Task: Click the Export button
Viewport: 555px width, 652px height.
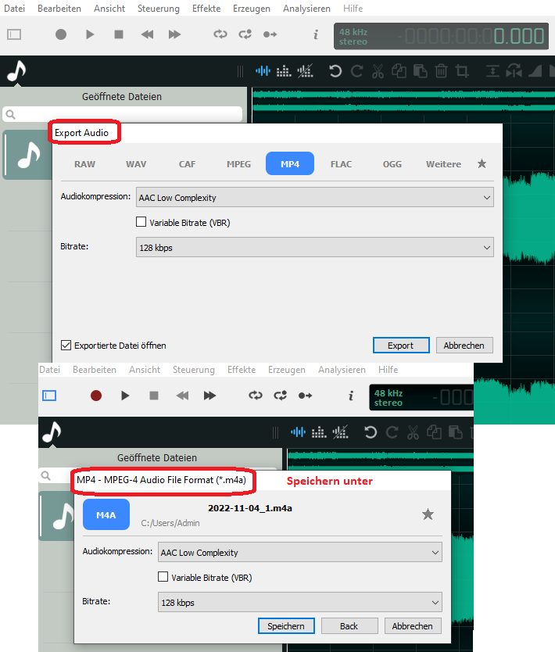Action: click(401, 345)
